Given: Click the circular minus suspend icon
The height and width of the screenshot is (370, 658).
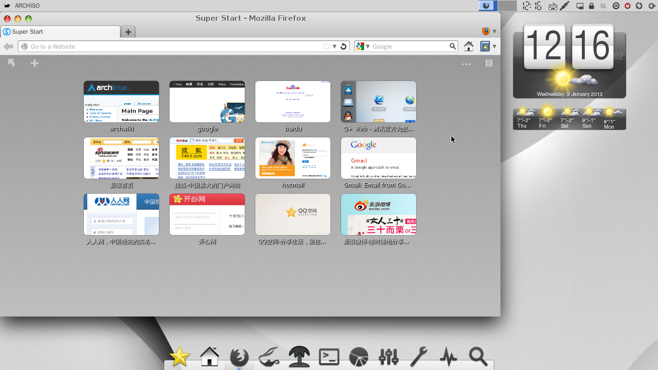Looking at the screenshot, I should pos(616,6).
